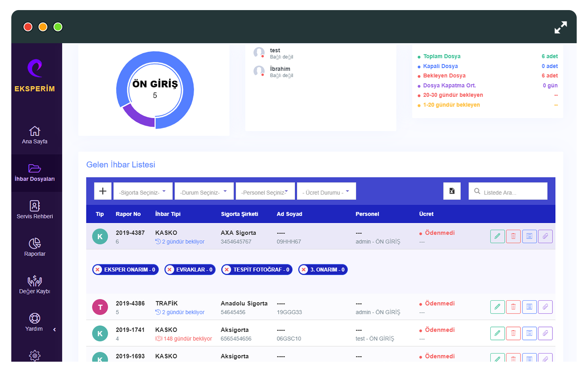The height and width of the screenshot is (375, 588).
Task: Click the Rapor No column header
Action: (128, 214)
